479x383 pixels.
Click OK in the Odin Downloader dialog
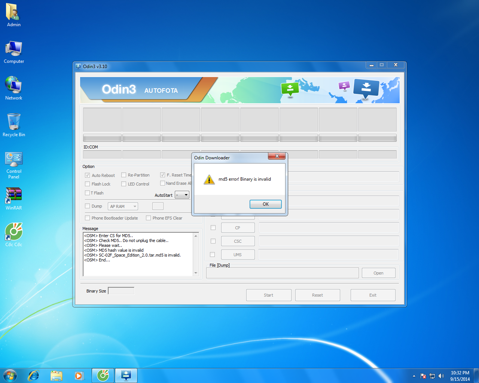[266, 204]
